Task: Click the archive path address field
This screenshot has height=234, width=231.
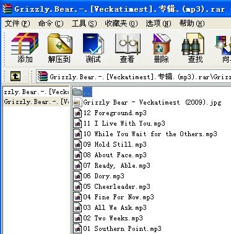Action: [x=134, y=77]
